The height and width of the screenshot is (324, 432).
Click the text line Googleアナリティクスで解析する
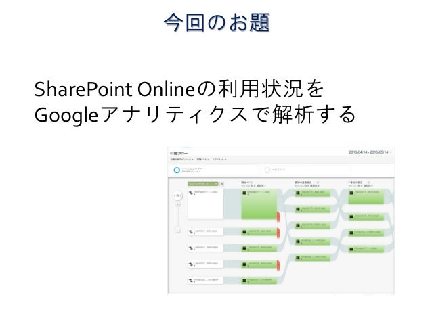[195, 114]
